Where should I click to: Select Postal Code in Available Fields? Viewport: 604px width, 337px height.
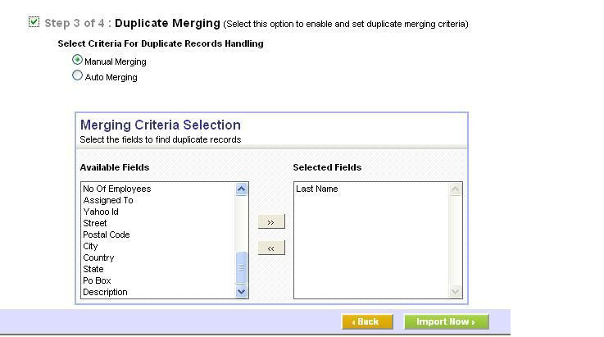106,235
